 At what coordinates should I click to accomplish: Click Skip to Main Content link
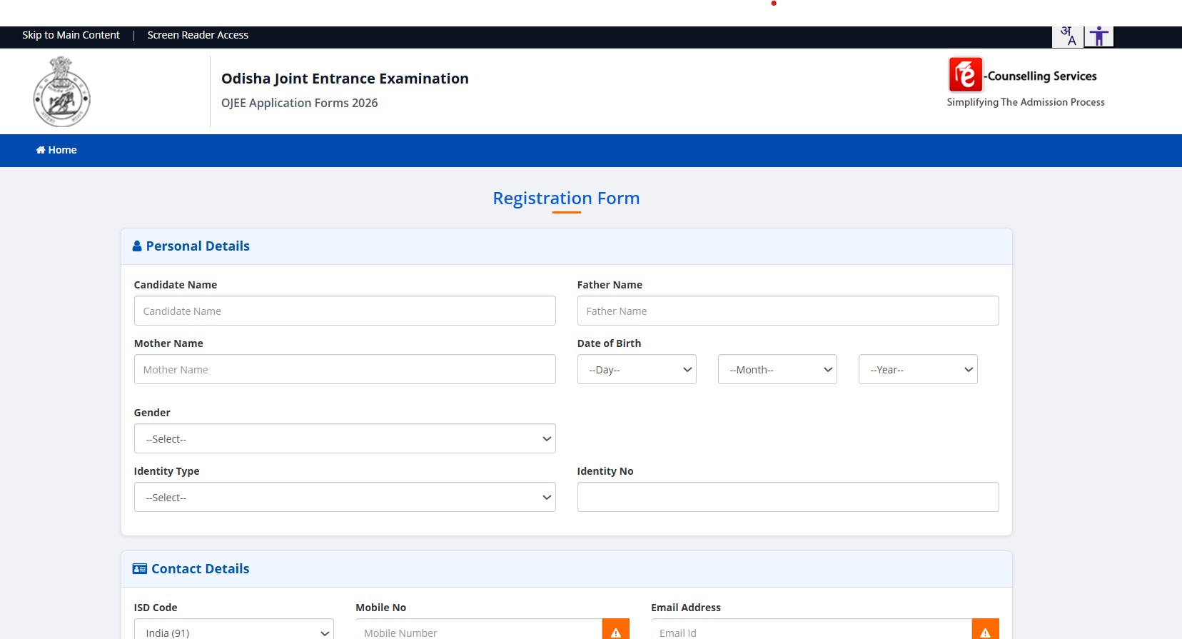(x=71, y=35)
